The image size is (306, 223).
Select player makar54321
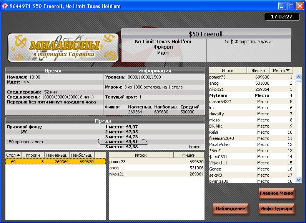[252, 102]
